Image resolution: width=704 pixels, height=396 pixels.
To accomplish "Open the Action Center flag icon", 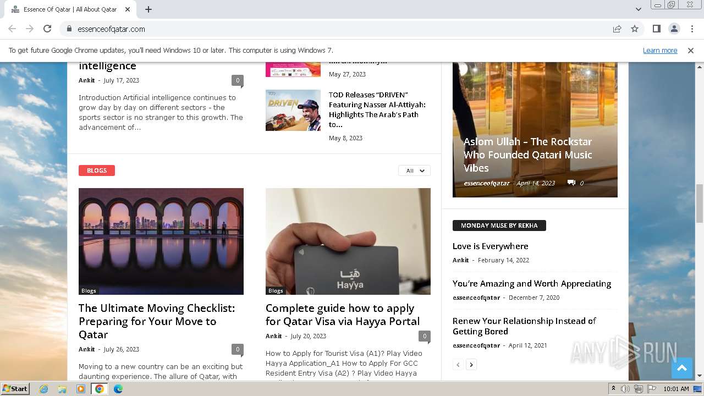I will pyautogui.click(x=651, y=389).
